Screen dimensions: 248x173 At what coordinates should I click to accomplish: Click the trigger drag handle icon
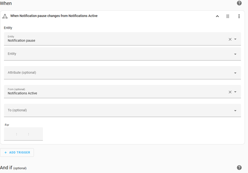click(228, 16)
